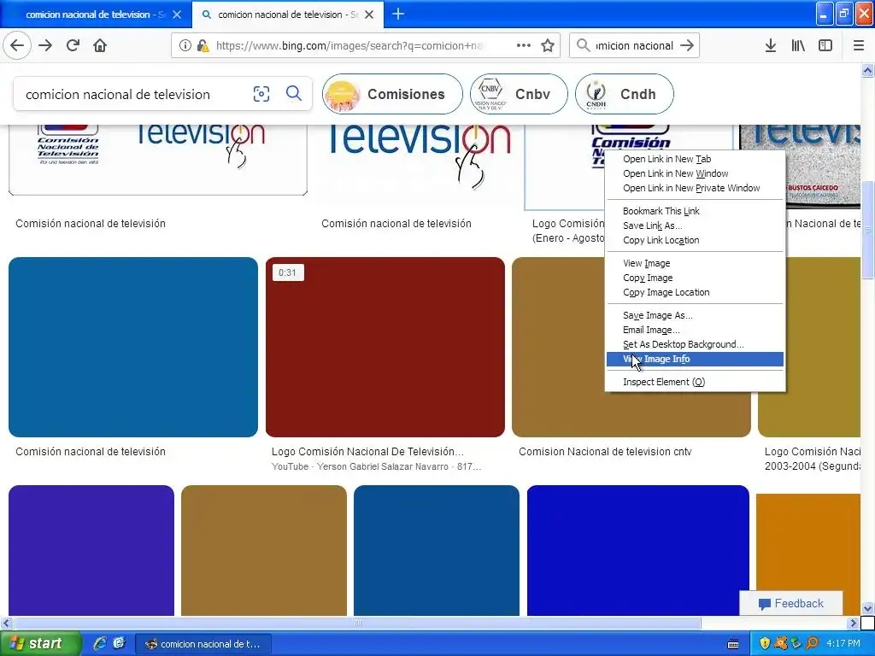Viewport: 875px width, 656px height.
Task: Click the padlock warning icon in the address bar
Action: tap(203, 46)
